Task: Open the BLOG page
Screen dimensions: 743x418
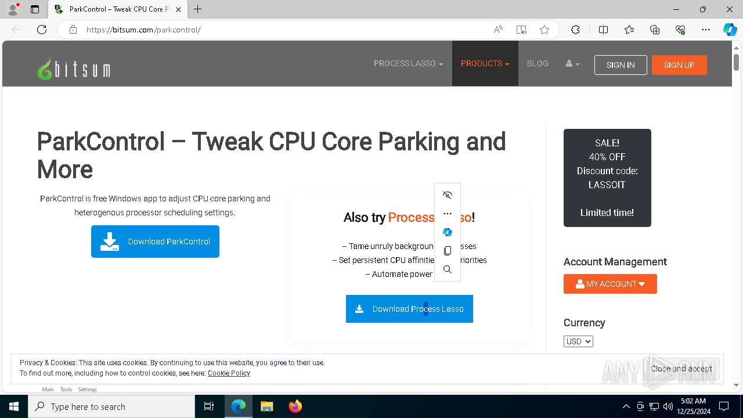Action: [x=538, y=63]
